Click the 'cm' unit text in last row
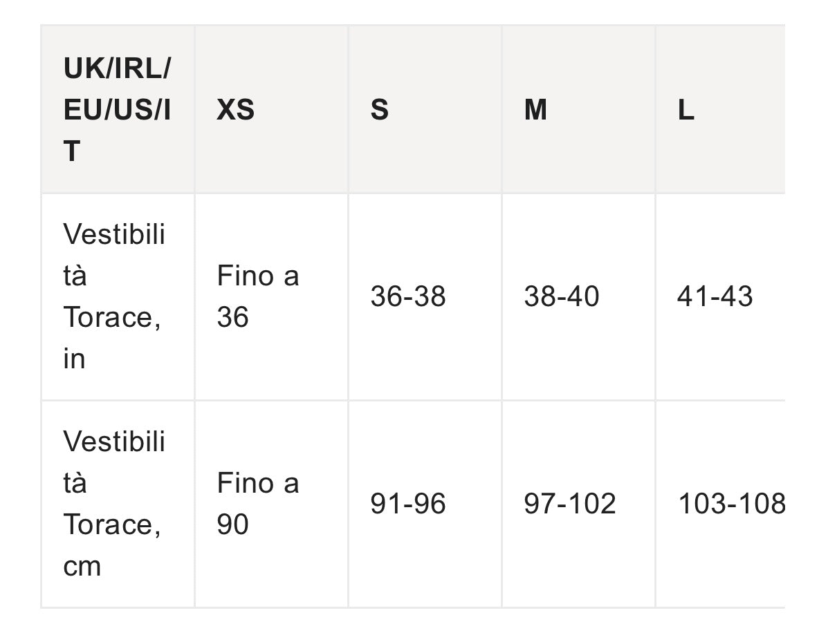The image size is (828, 644). tap(82, 567)
